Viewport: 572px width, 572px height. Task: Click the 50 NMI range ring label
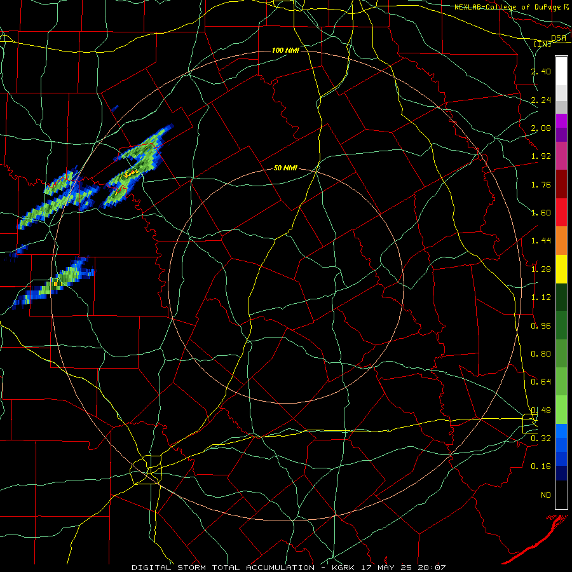pyautogui.click(x=285, y=168)
